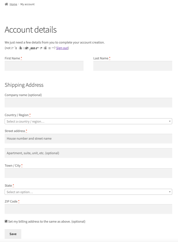This screenshot has height=242, width=178.
Task: Click the First Name label
Action: (12, 58)
